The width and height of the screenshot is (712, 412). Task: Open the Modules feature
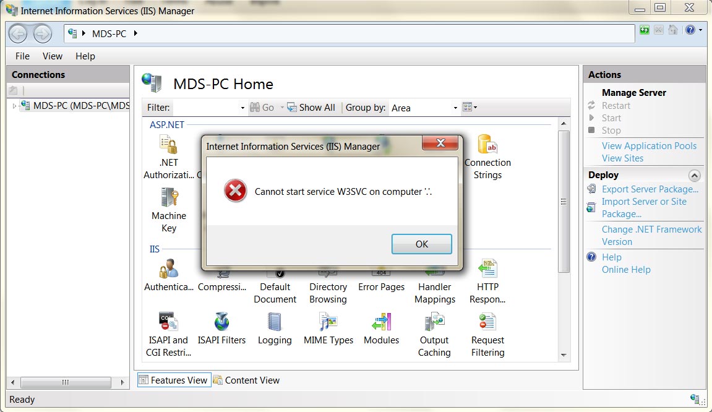point(382,328)
